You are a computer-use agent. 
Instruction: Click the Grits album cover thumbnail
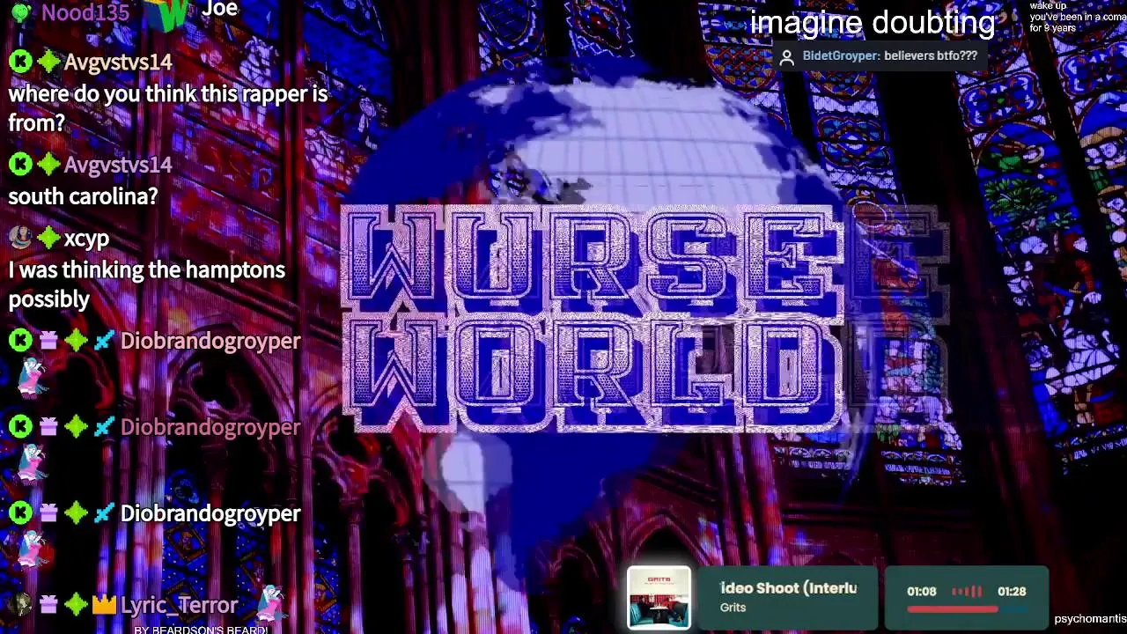[x=659, y=599]
